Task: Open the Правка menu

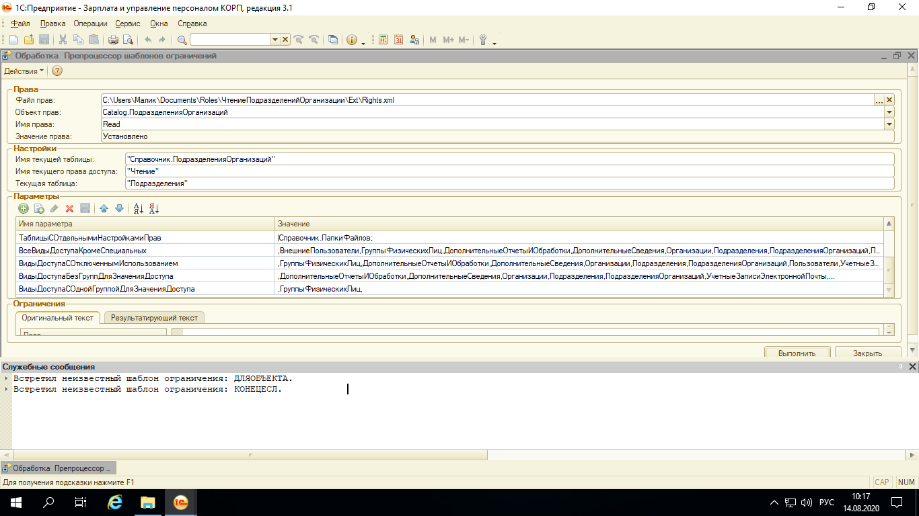Action: [53, 24]
